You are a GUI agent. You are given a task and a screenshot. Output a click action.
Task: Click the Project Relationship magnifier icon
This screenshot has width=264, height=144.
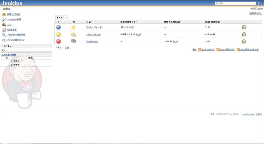(4, 35)
